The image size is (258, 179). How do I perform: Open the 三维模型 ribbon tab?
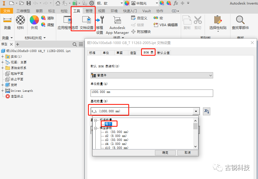pyautogui.click(x=23, y=11)
